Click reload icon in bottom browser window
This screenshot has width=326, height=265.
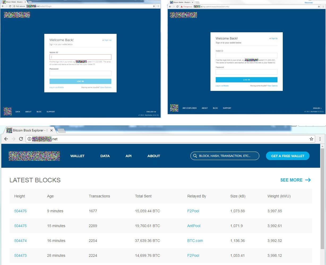[x=21, y=139]
